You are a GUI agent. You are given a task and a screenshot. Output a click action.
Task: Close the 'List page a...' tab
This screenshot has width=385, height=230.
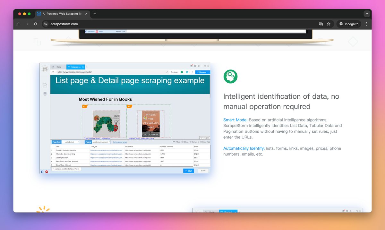(83, 67)
